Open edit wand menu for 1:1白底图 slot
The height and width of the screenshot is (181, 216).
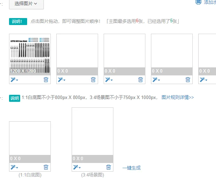pos(14,167)
